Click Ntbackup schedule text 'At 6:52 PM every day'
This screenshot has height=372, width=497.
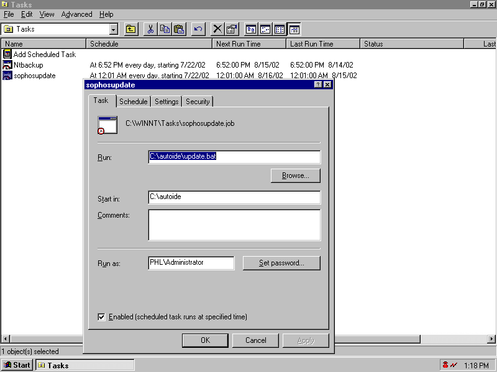(x=122, y=65)
